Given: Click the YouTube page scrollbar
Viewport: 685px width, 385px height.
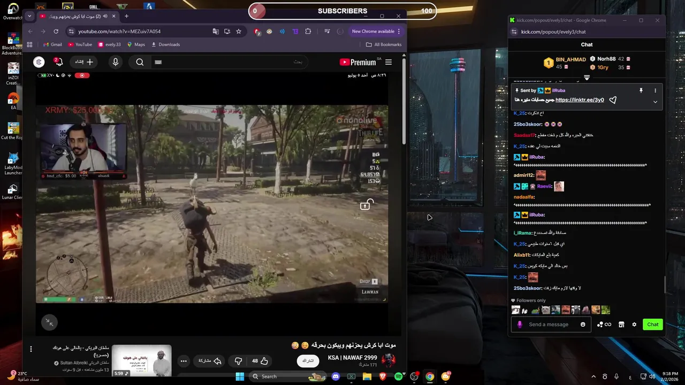Looking at the screenshot, I should (x=404, y=102).
